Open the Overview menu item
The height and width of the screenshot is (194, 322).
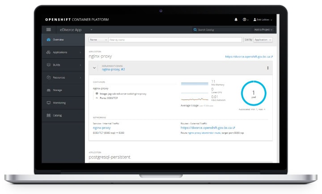[x=63, y=40]
